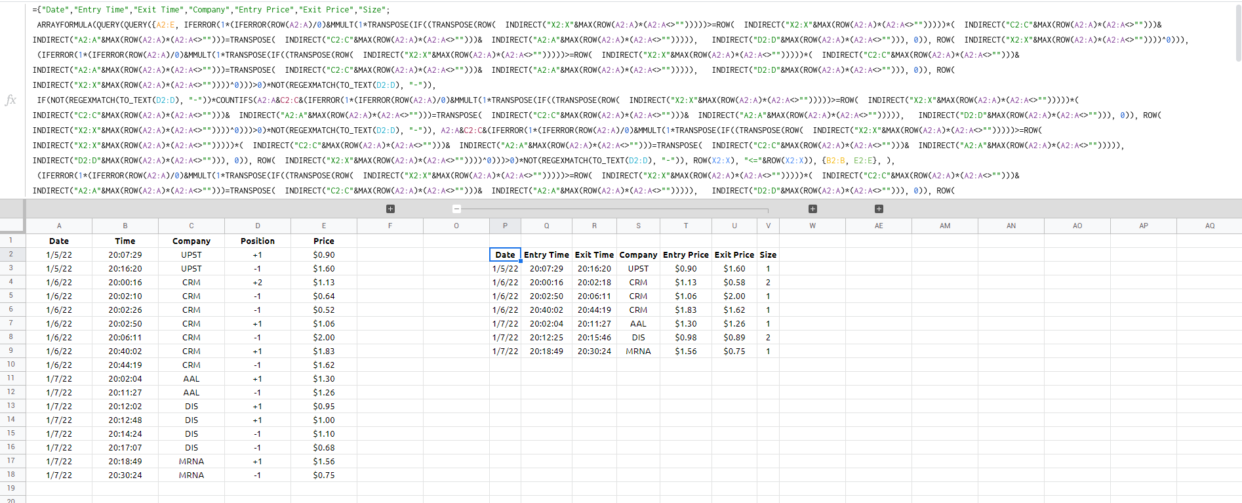Image resolution: width=1242 pixels, height=503 pixels.
Task: Expand the column group above column W
Action: (x=812, y=209)
